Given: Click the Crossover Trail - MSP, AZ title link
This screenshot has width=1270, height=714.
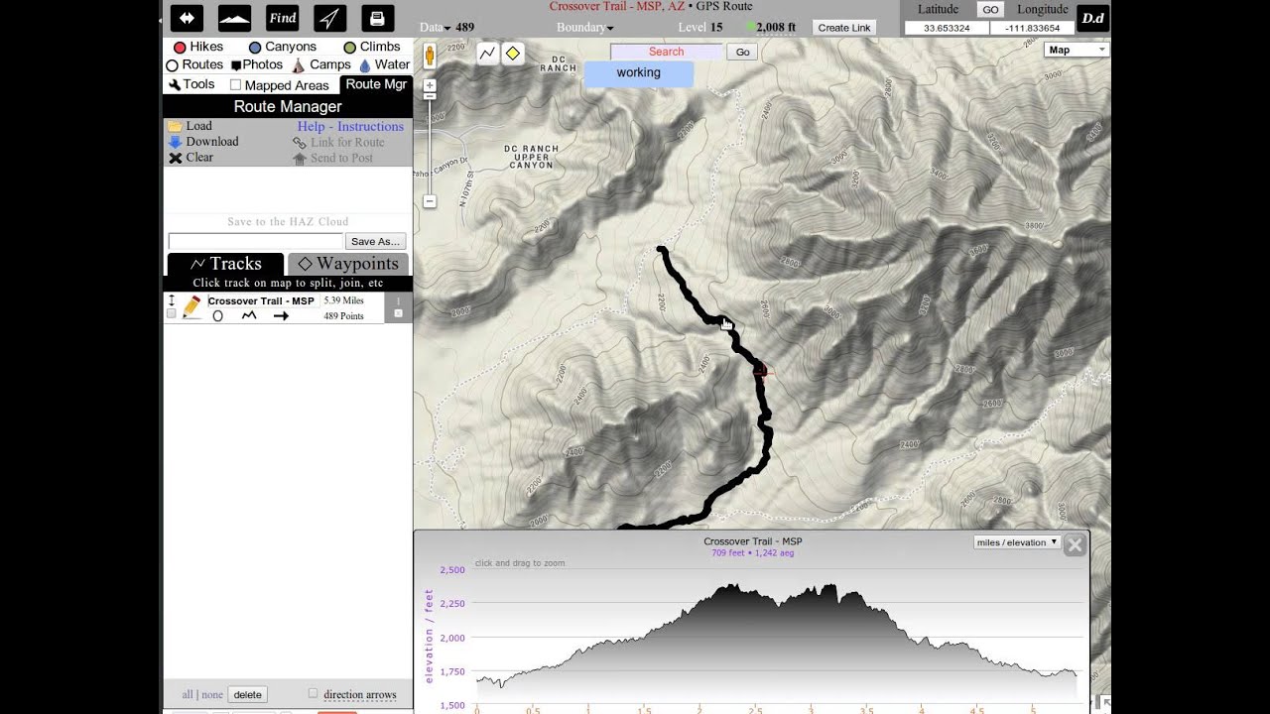Looking at the screenshot, I should pos(617,6).
